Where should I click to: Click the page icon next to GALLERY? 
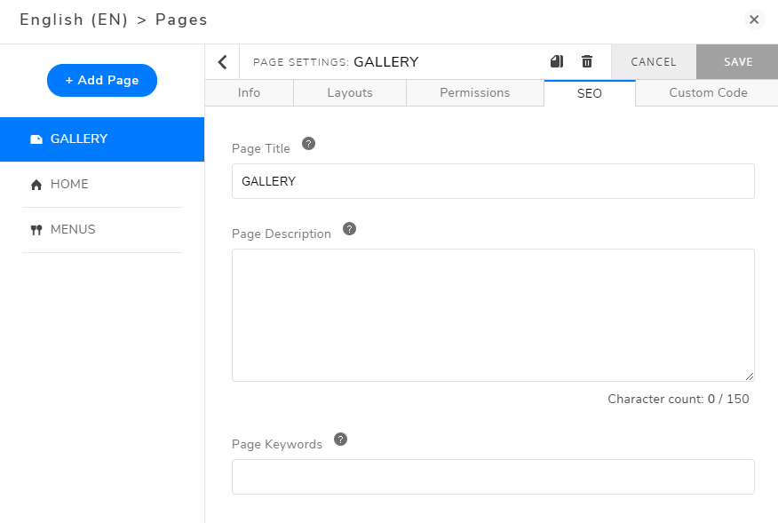pyautogui.click(x=36, y=139)
